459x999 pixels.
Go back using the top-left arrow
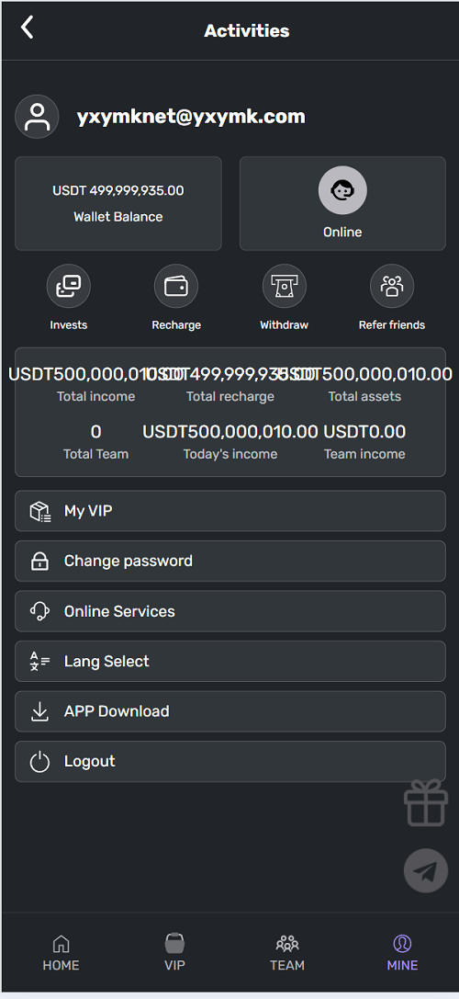pos(27,28)
